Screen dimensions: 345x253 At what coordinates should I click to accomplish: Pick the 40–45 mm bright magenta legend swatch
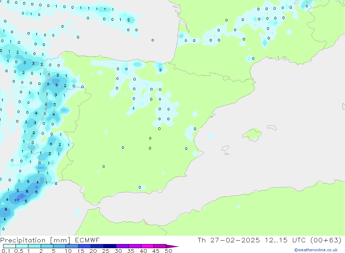[x=147, y=246]
